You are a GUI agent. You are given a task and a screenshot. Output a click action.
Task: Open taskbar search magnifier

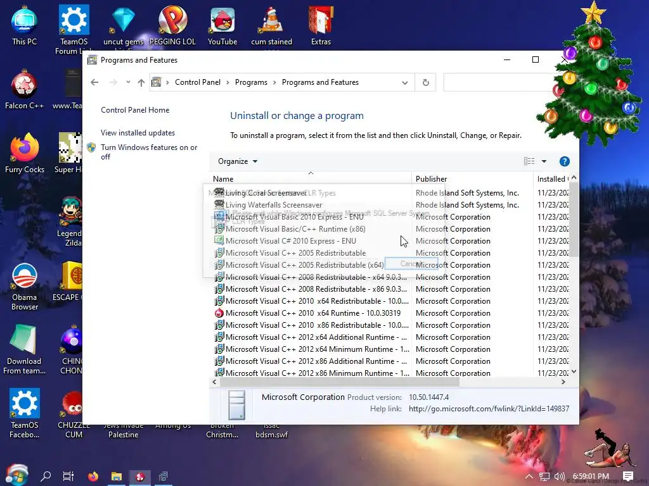(46, 477)
